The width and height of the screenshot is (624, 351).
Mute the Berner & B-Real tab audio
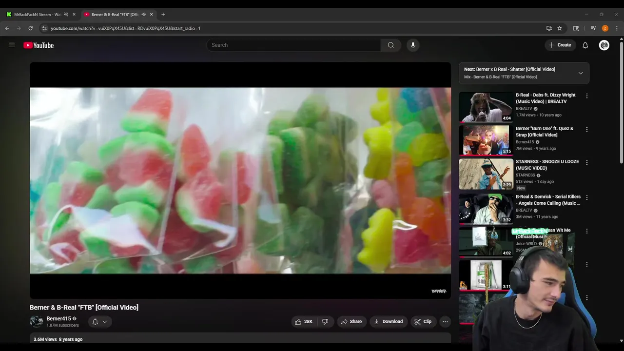(x=143, y=15)
